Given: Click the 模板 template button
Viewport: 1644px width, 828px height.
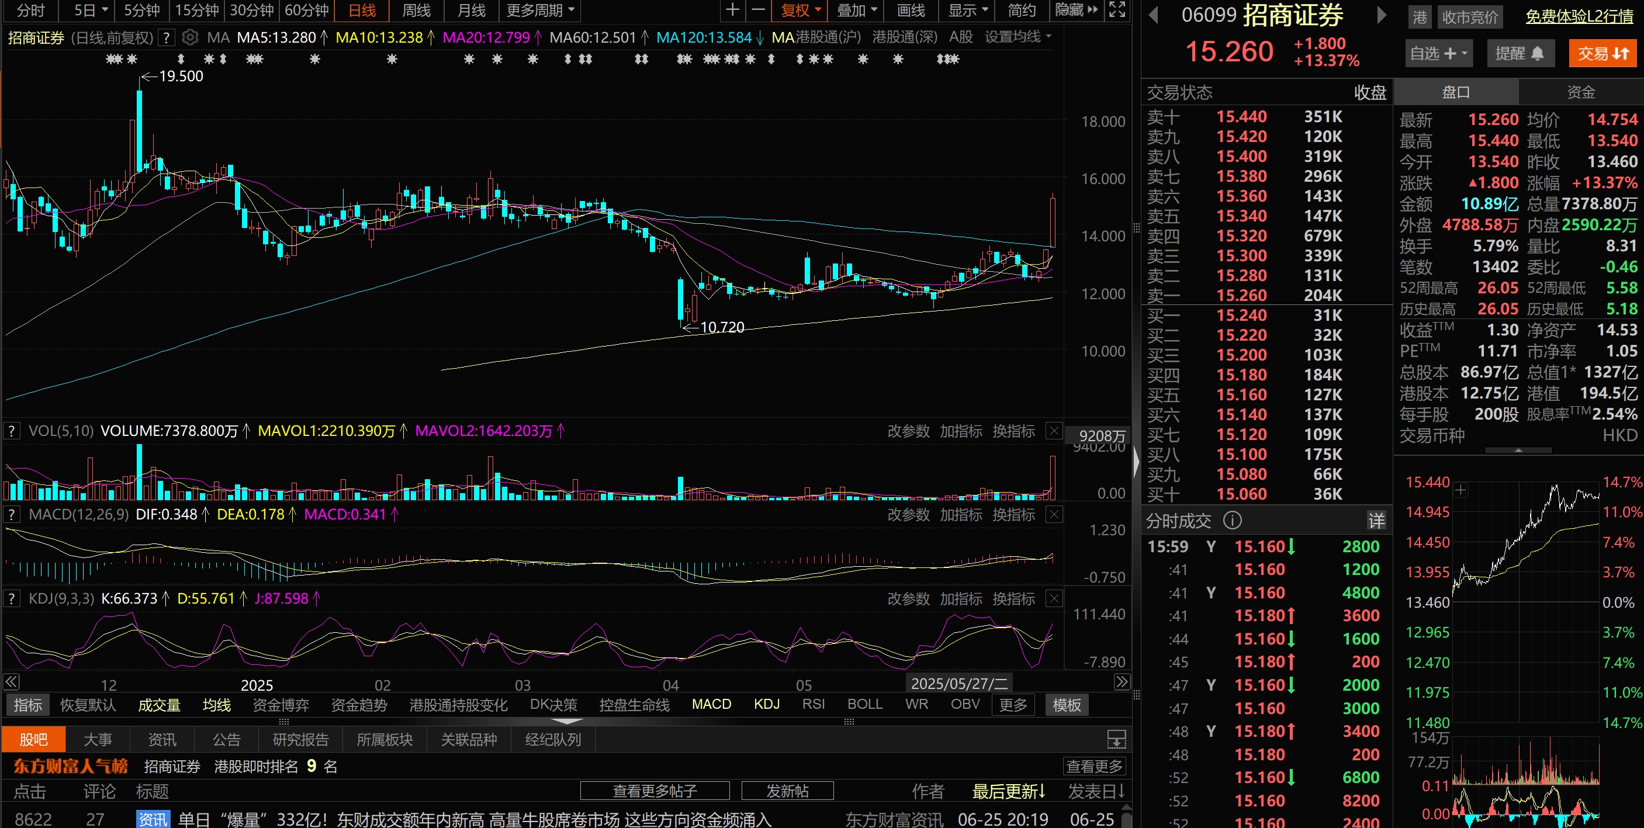Looking at the screenshot, I should pyautogui.click(x=1067, y=705).
